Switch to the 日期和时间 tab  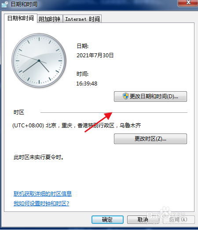pyautogui.click(x=21, y=19)
